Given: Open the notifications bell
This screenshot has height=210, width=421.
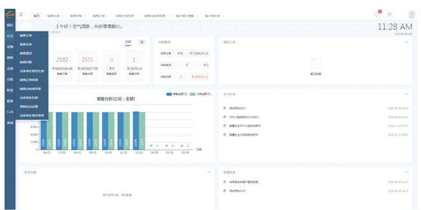Looking at the screenshot, I should tap(377, 14).
